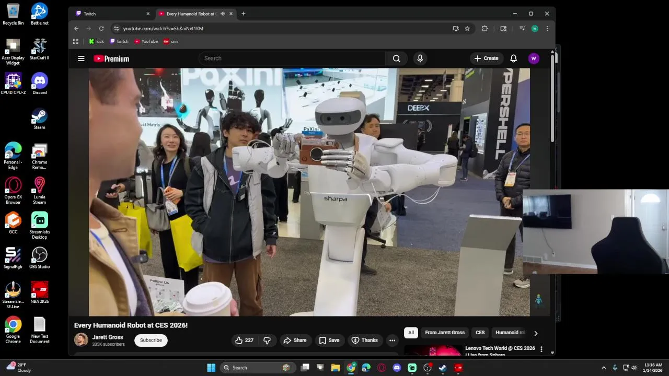Open Lenovo Tech World suggested video thumbnail
Image resolution: width=669 pixels, height=376 pixels.
click(433, 351)
